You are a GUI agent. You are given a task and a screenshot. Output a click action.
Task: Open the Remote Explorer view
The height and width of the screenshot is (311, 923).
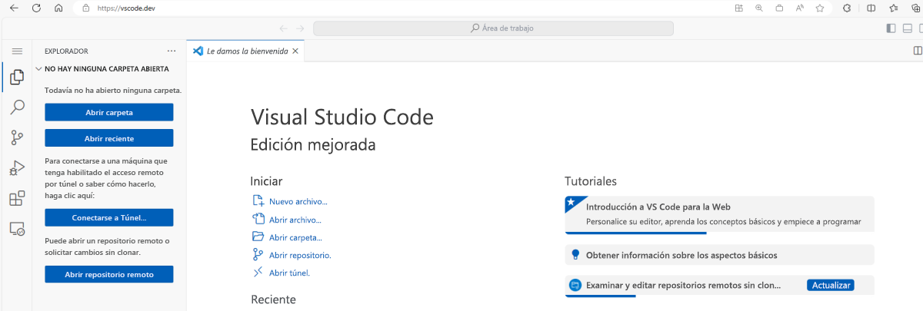16,228
